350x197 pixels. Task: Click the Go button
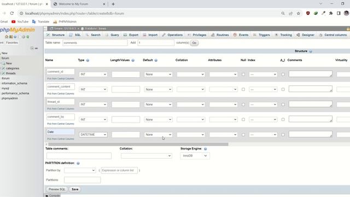coord(194,43)
